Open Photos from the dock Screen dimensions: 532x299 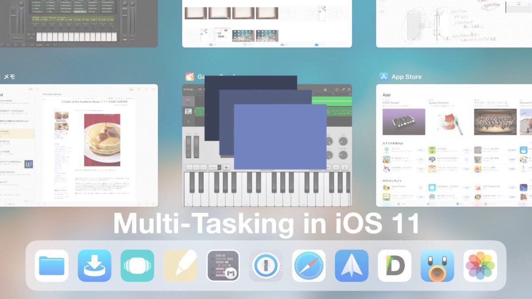481,266
